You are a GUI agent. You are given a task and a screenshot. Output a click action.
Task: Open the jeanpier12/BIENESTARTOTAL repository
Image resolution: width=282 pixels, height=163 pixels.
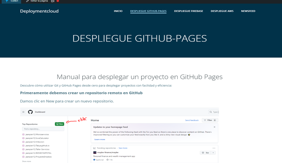(x=38, y=153)
